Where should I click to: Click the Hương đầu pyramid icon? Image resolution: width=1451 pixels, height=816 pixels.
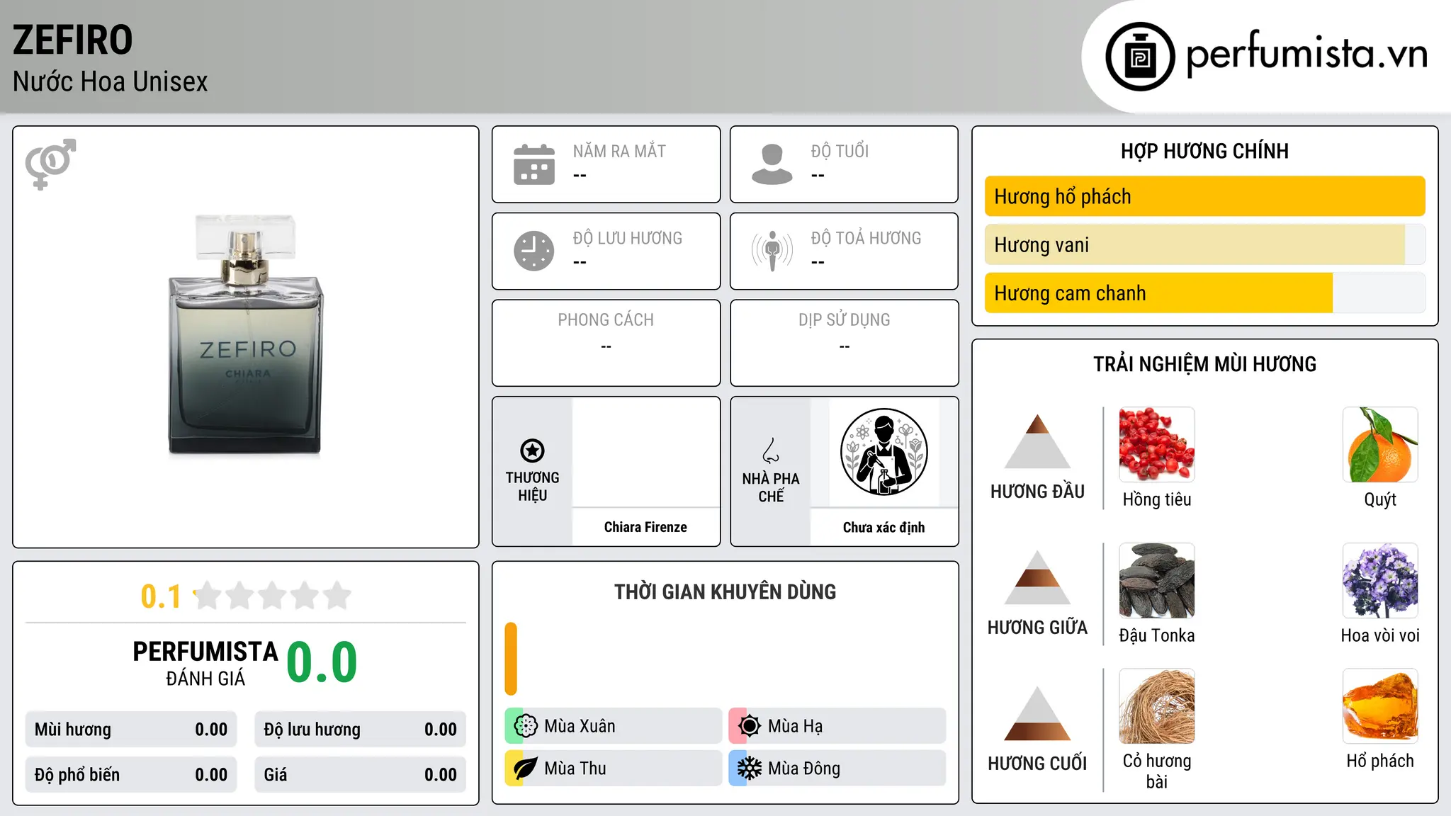point(1037,441)
